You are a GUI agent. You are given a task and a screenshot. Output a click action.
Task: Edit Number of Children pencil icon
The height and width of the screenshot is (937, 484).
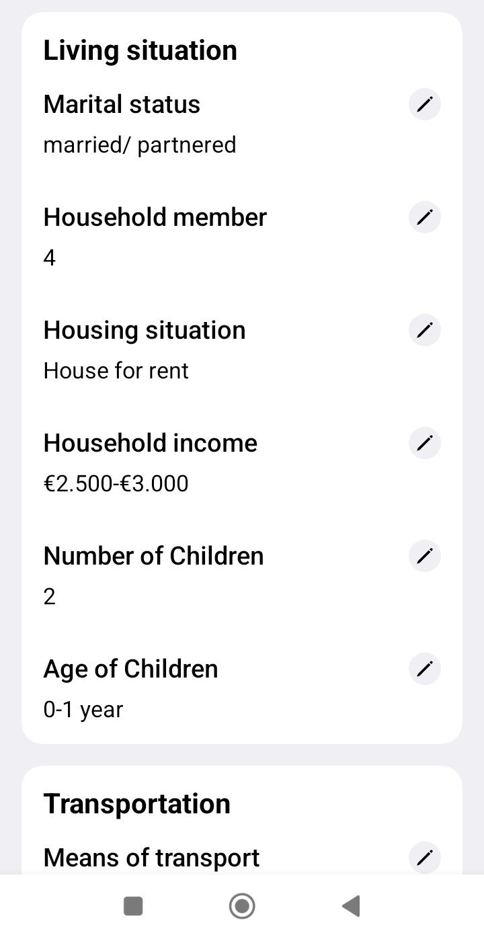point(424,556)
